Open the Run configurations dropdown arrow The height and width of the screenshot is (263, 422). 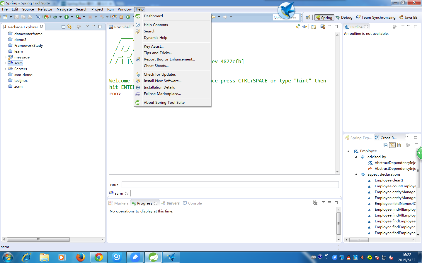72,17
